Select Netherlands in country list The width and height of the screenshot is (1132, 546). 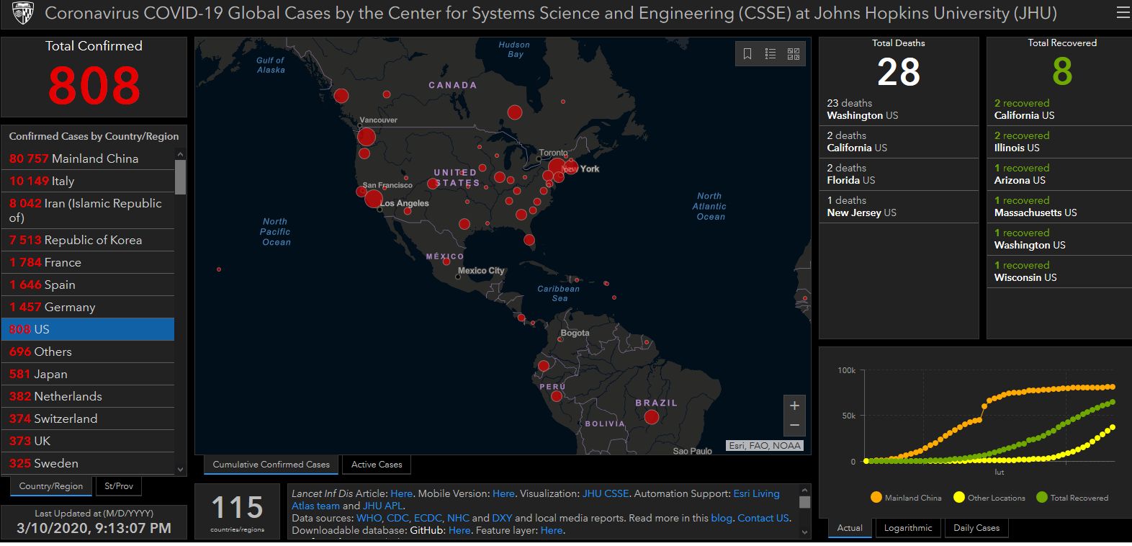pos(88,396)
